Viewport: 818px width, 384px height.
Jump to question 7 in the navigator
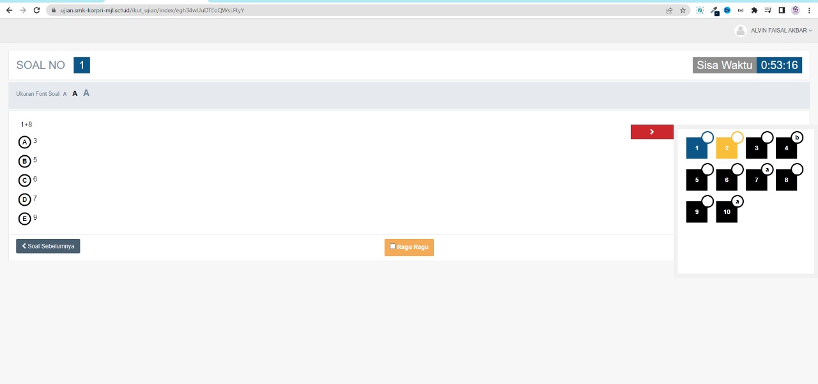coord(757,180)
